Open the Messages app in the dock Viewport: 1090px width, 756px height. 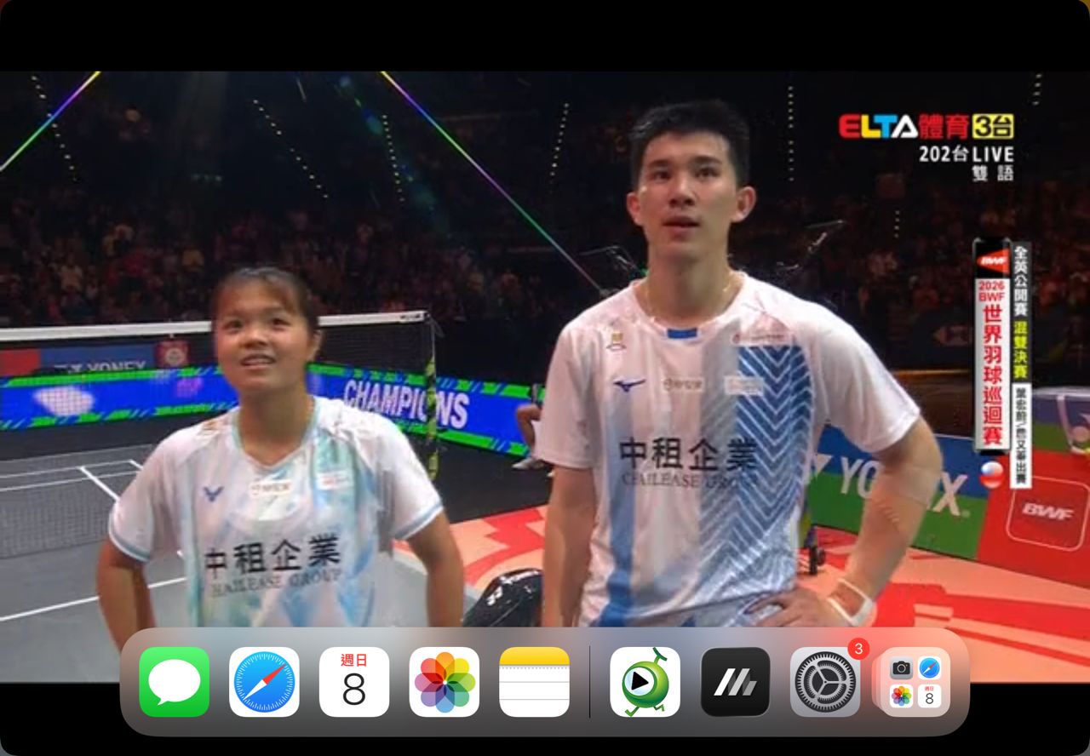coord(174,682)
